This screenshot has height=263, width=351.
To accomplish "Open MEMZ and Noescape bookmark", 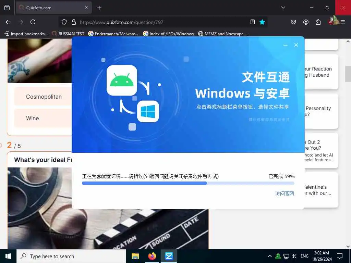I will pos(223,34).
